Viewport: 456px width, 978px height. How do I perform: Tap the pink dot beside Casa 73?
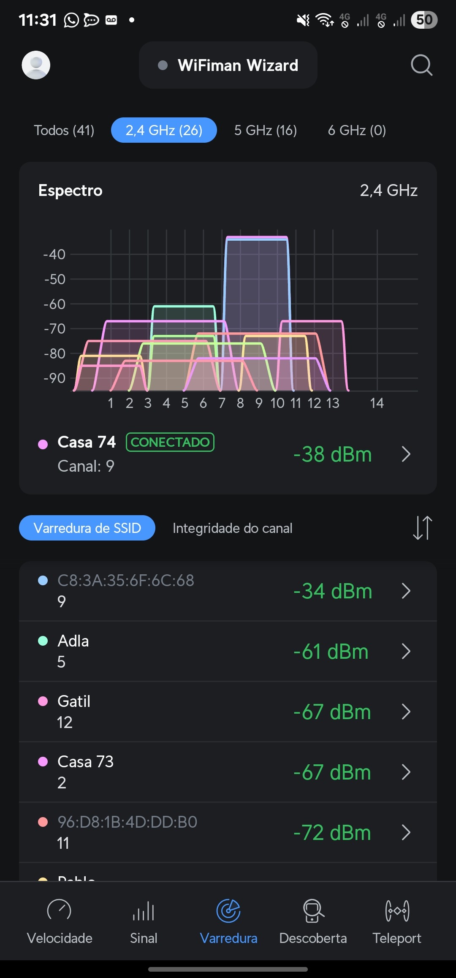point(43,761)
